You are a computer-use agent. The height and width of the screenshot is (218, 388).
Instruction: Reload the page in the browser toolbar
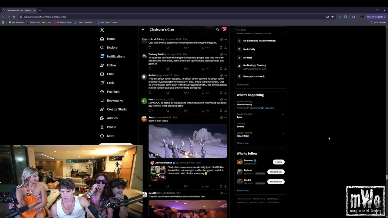[14, 17]
